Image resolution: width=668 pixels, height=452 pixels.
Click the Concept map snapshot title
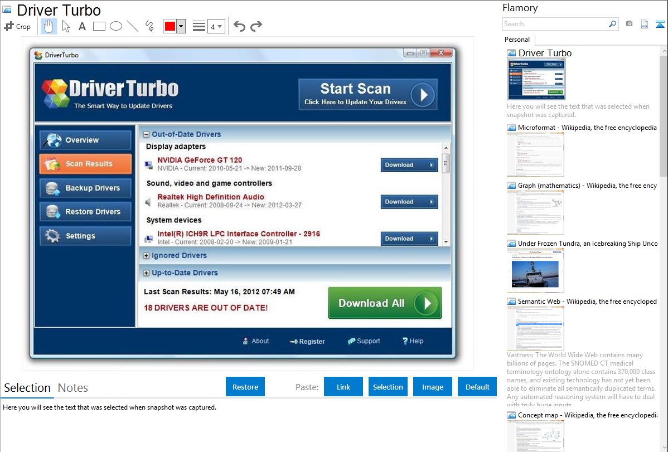tap(588, 415)
